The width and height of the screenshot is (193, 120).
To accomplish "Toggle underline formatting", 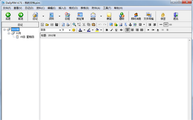I will click(x=116, y=30).
